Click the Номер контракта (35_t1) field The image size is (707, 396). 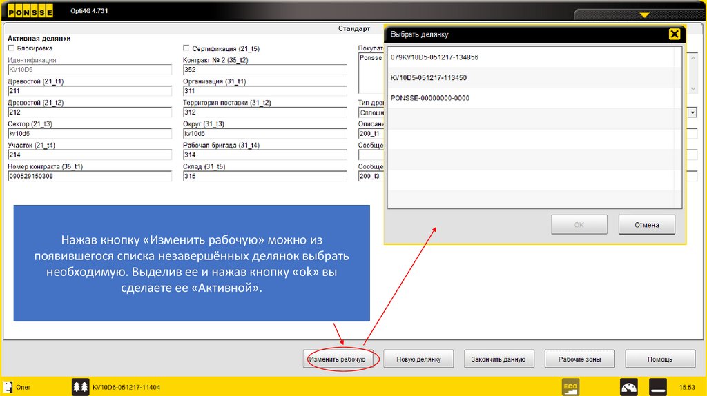[x=90, y=176]
